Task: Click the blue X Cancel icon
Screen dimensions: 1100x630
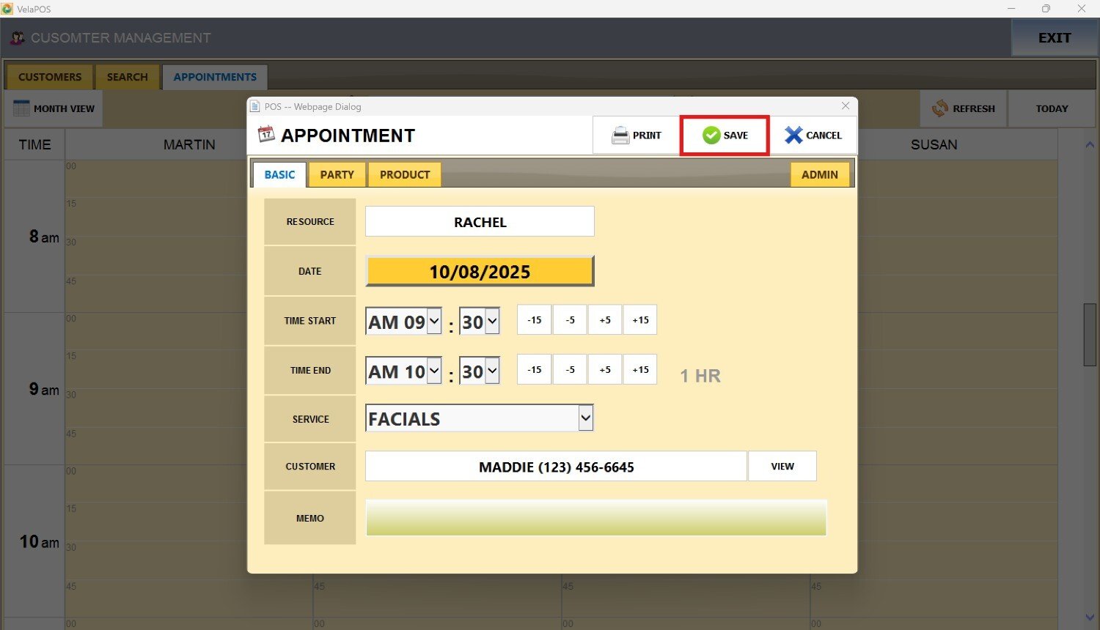Action: click(x=793, y=136)
